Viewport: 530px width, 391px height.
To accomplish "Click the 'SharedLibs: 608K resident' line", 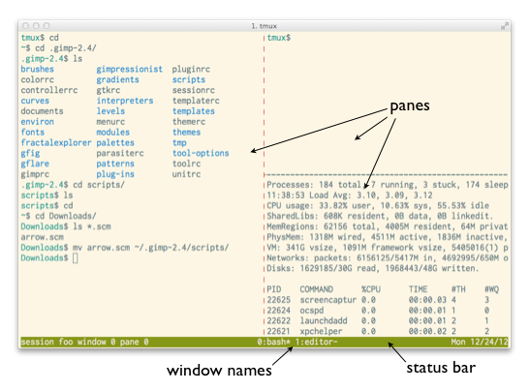I will click(x=380, y=216).
